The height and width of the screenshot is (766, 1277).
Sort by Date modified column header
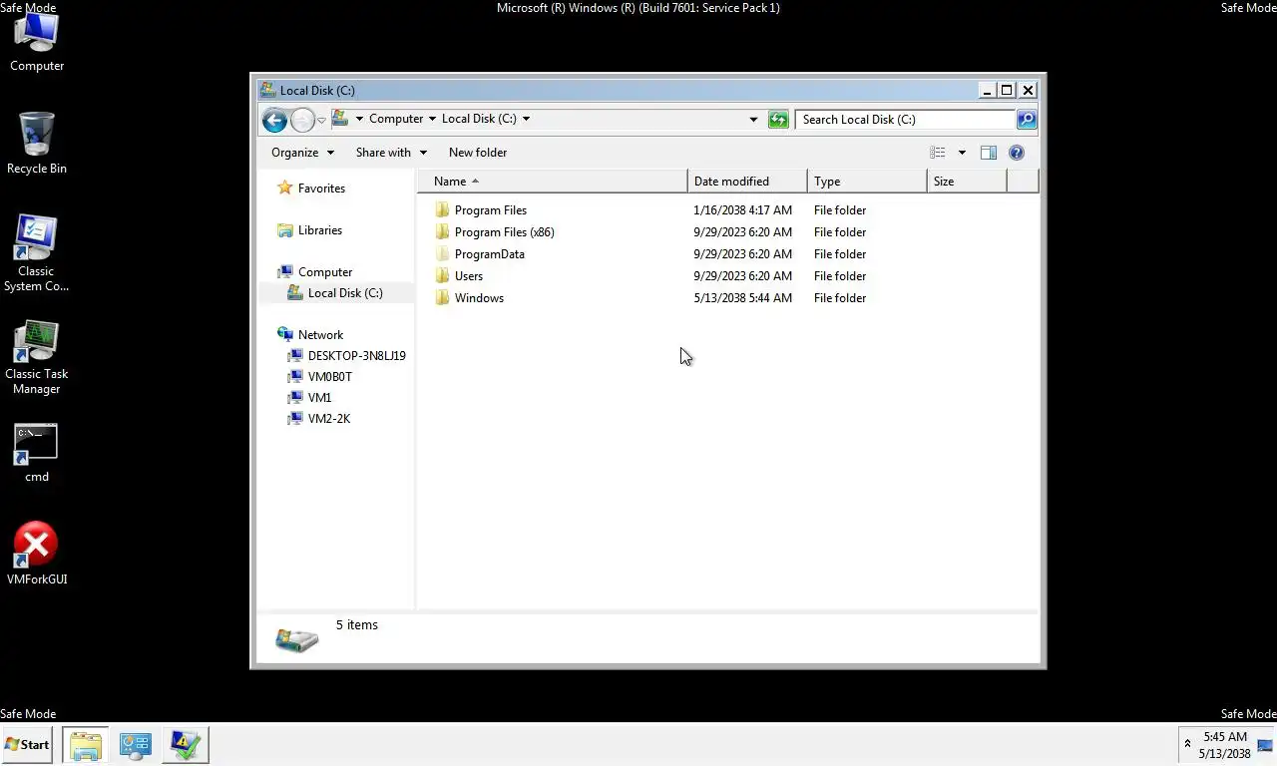(747, 182)
